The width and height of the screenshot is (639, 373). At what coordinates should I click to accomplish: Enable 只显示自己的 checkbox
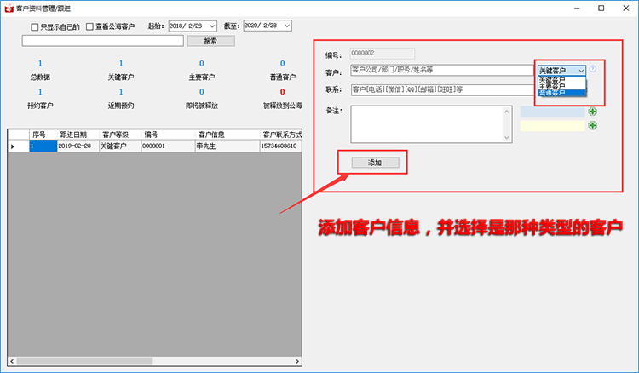click(35, 26)
